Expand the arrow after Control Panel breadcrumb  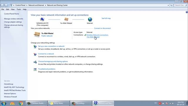click(27, 5)
